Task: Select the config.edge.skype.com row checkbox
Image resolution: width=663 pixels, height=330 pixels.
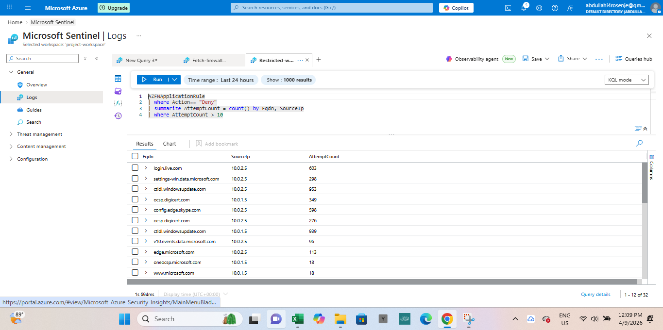Action: pos(135,210)
